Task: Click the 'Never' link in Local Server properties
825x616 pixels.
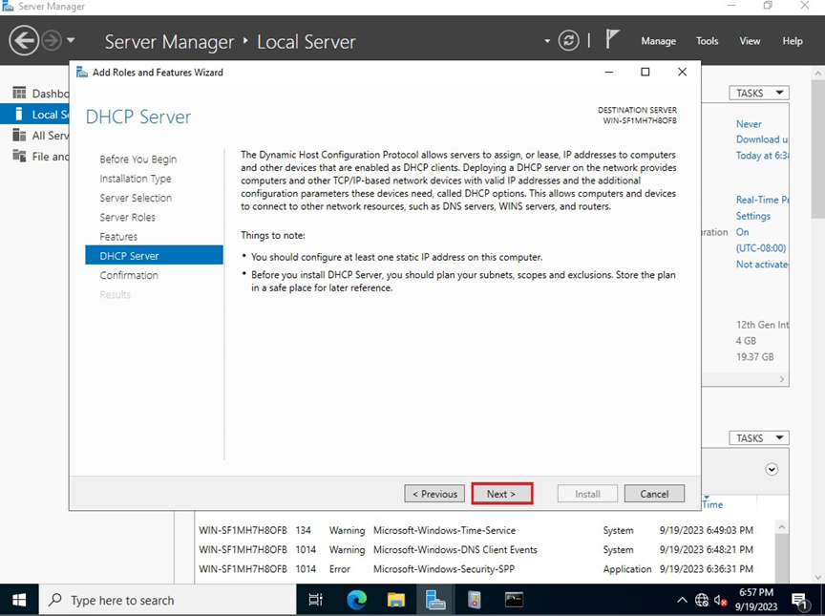Action: [x=749, y=124]
